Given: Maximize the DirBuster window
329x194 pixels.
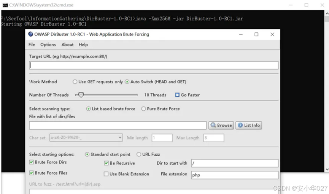Looking at the screenshot, I should [256, 34].
